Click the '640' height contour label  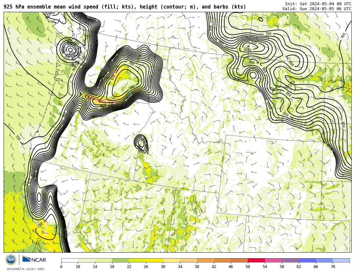pos(132,87)
